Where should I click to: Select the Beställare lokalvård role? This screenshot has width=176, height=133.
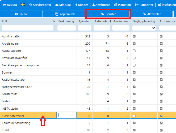tap(14, 58)
